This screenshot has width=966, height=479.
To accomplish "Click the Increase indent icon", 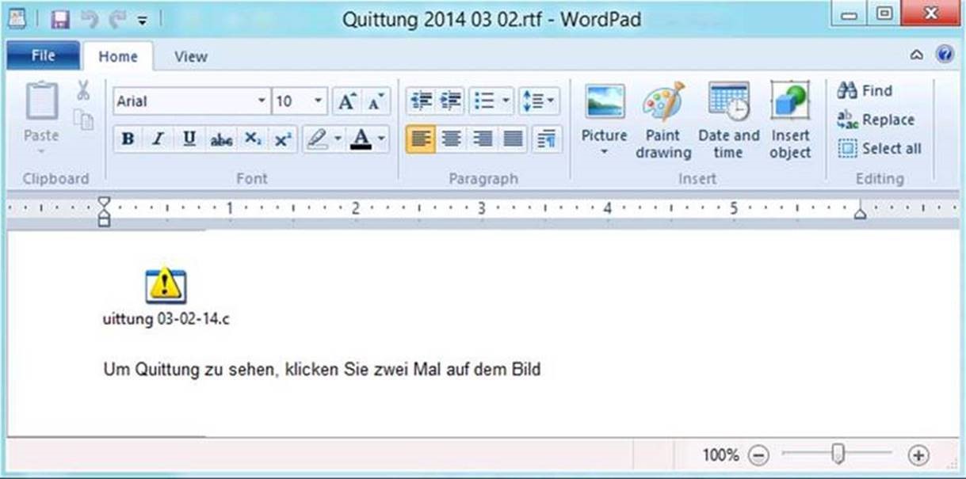I will pos(451,101).
